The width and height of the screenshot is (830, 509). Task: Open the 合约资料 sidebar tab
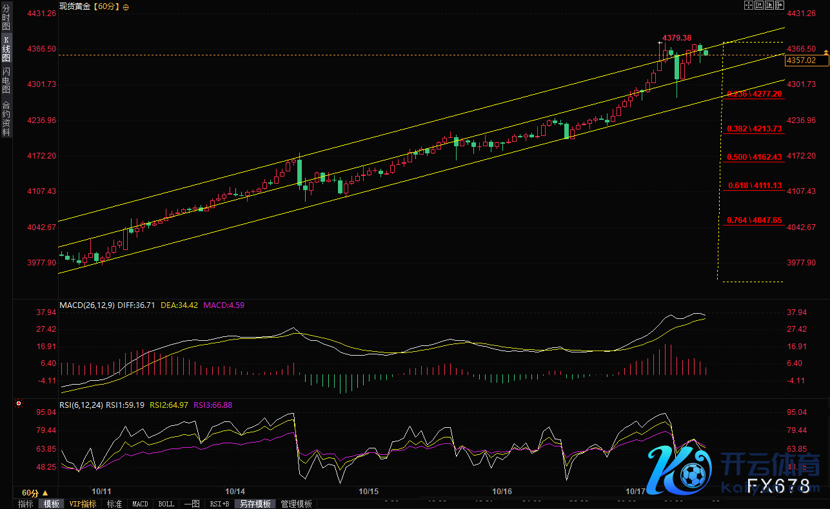tap(6, 118)
